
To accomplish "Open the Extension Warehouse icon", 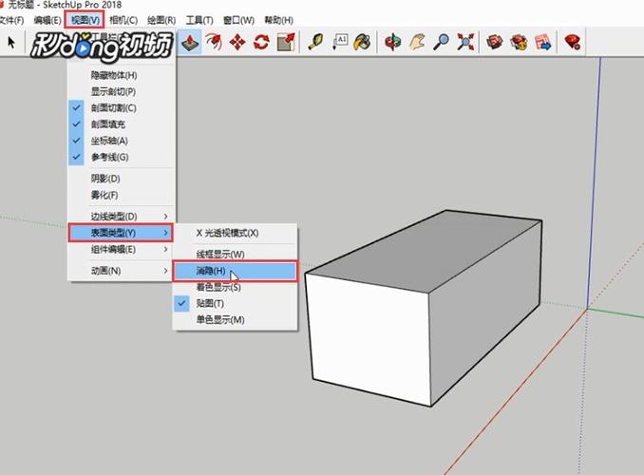I will [x=519, y=42].
